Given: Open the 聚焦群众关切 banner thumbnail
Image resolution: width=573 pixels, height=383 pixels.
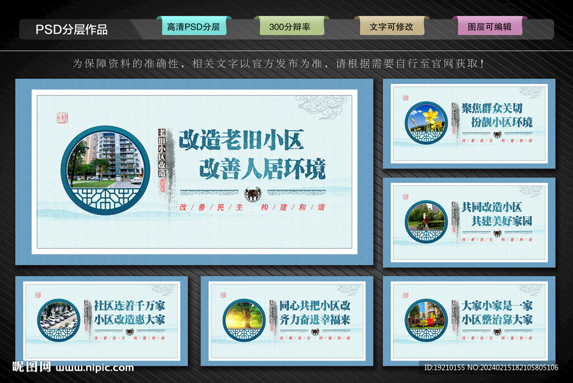Looking at the screenshot, I should click(x=469, y=124).
